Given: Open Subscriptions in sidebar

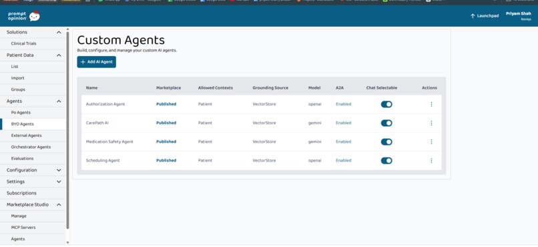Looking at the screenshot, I should click(x=21, y=193).
